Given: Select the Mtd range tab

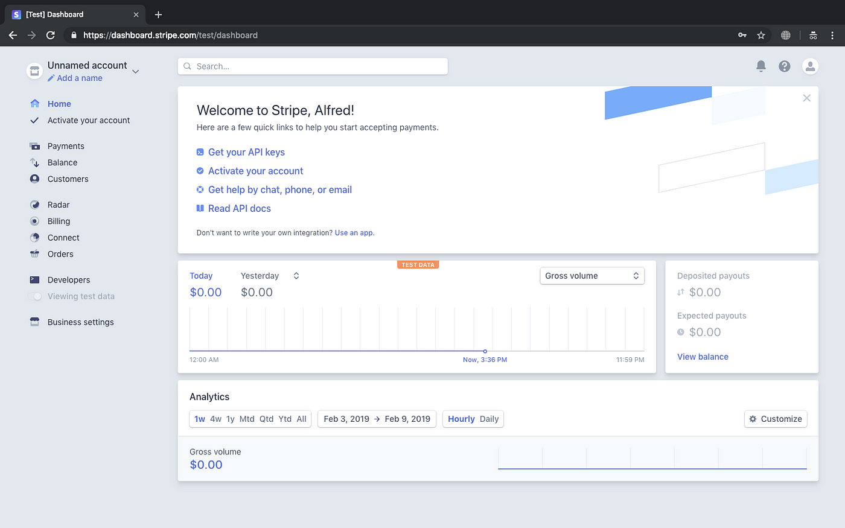Looking at the screenshot, I should (247, 419).
